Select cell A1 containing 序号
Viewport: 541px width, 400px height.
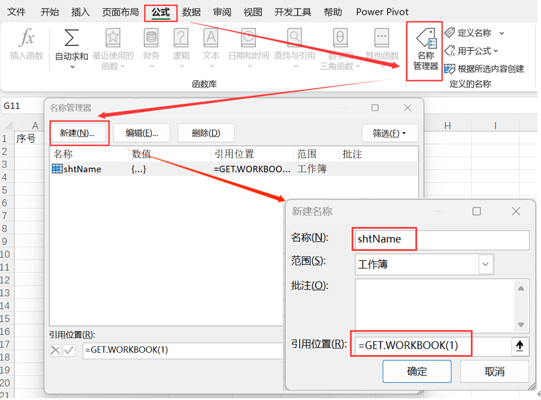(29, 139)
